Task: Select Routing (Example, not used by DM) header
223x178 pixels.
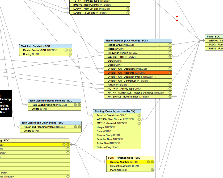Action: point(117,111)
